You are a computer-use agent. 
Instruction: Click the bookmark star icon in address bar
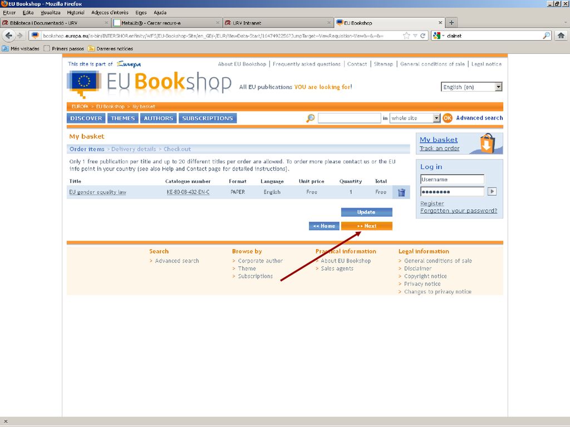point(406,36)
